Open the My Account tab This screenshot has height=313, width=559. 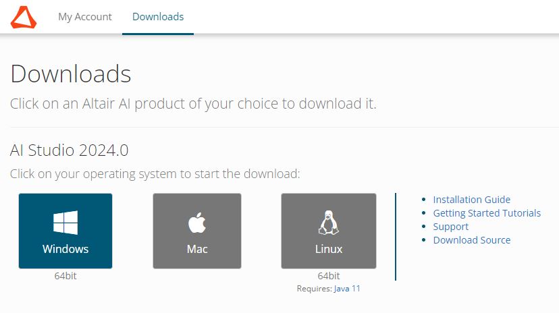(x=85, y=17)
